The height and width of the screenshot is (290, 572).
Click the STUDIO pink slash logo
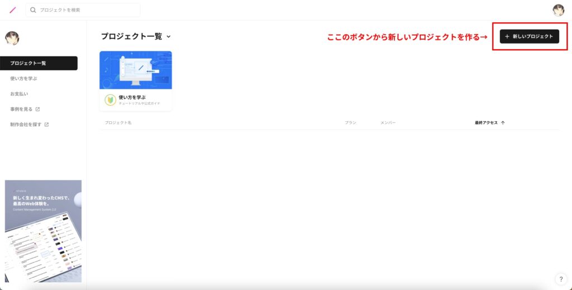point(13,10)
